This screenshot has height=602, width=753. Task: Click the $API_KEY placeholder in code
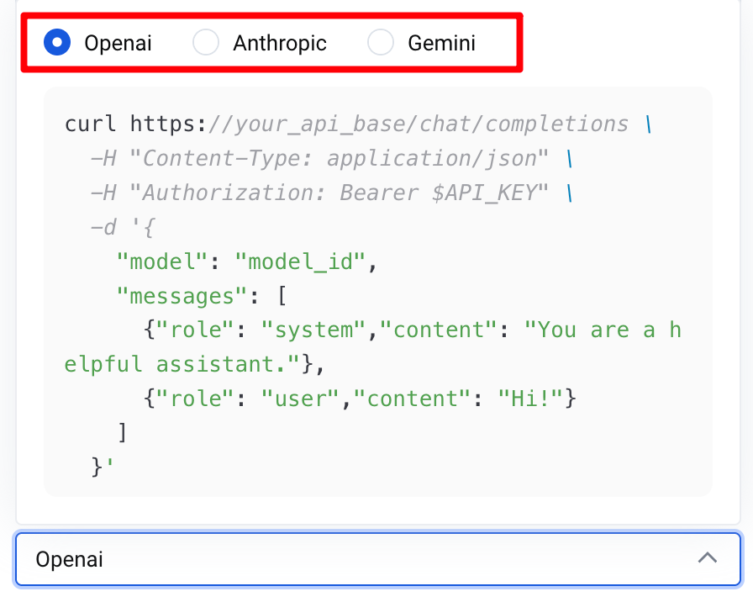coord(483,193)
